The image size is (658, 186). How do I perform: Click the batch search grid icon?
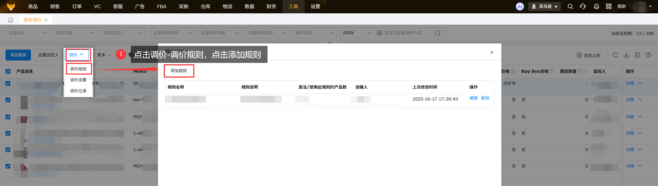(x=379, y=33)
